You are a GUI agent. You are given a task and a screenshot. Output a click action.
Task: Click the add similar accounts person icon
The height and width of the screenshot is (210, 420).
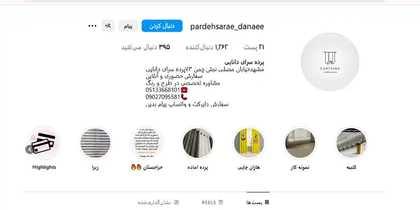[x=108, y=26]
